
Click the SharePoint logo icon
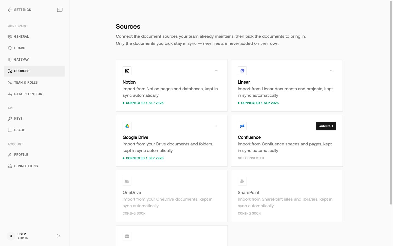pos(242,181)
